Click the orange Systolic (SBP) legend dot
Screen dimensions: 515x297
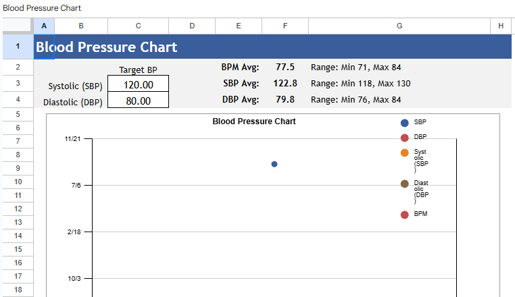tap(404, 153)
